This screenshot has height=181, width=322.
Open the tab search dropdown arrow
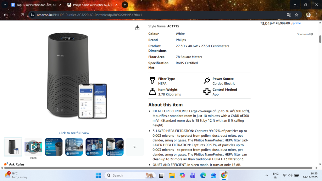point(4,5)
